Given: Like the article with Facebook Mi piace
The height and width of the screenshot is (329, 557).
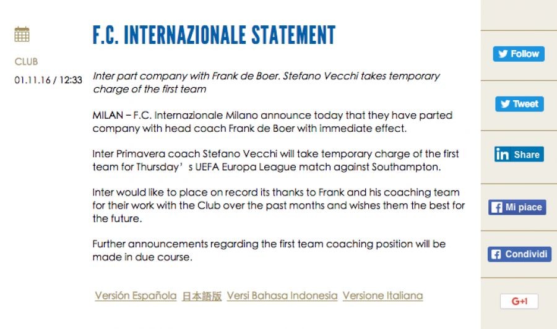Looking at the screenshot, I should (x=517, y=207).
